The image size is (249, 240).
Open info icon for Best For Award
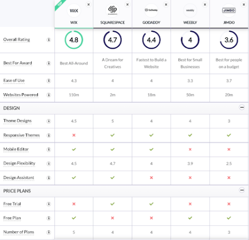49,63
